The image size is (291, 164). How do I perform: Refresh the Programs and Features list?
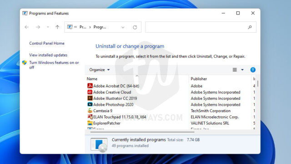135,27
